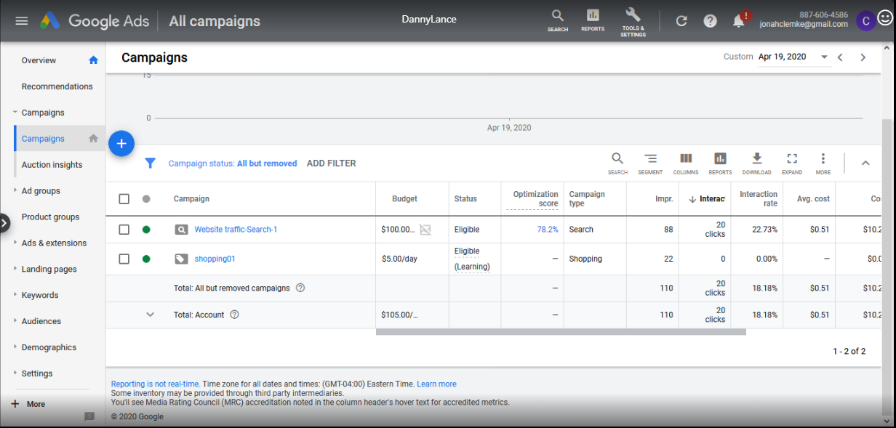Image resolution: width=896 pixels, height=428 pixels.
Task: Go to previous date range
Action: [840, 57]
